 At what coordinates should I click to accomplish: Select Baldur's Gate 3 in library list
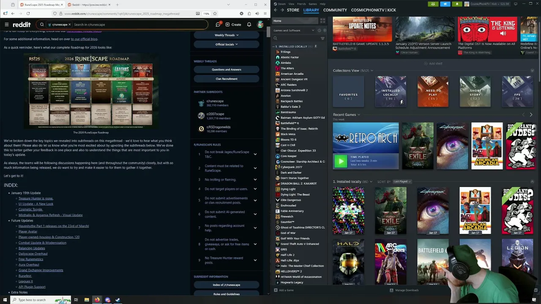[x=290, y=106]
